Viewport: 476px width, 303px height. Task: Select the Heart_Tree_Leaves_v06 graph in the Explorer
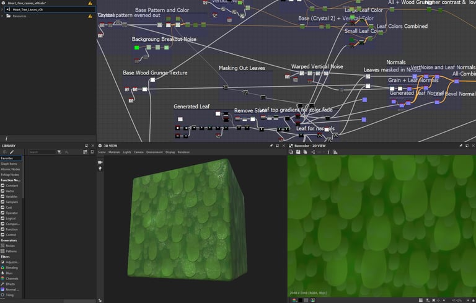[x=50, y=9]
